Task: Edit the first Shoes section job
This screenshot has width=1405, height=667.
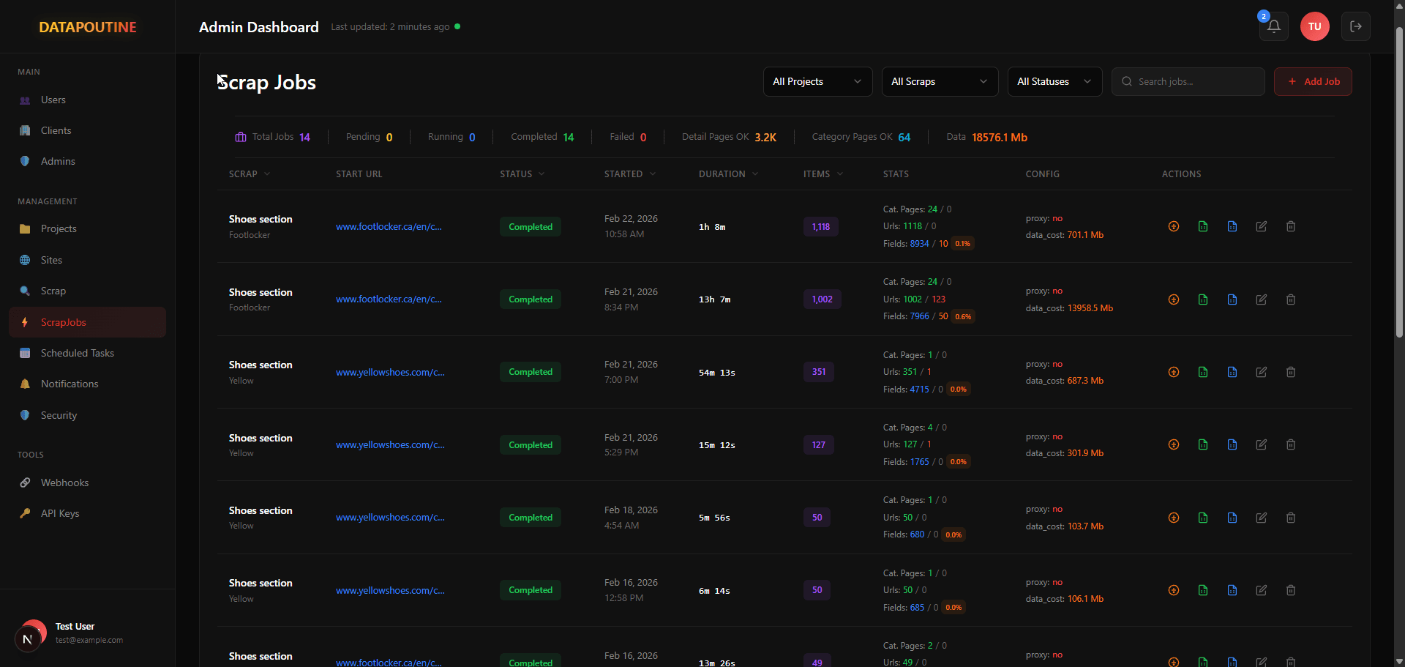Action: tap(1261, 226)
